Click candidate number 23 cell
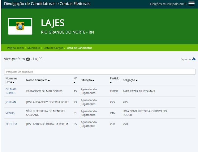198x152 pixels. click(x=75, y=102)
